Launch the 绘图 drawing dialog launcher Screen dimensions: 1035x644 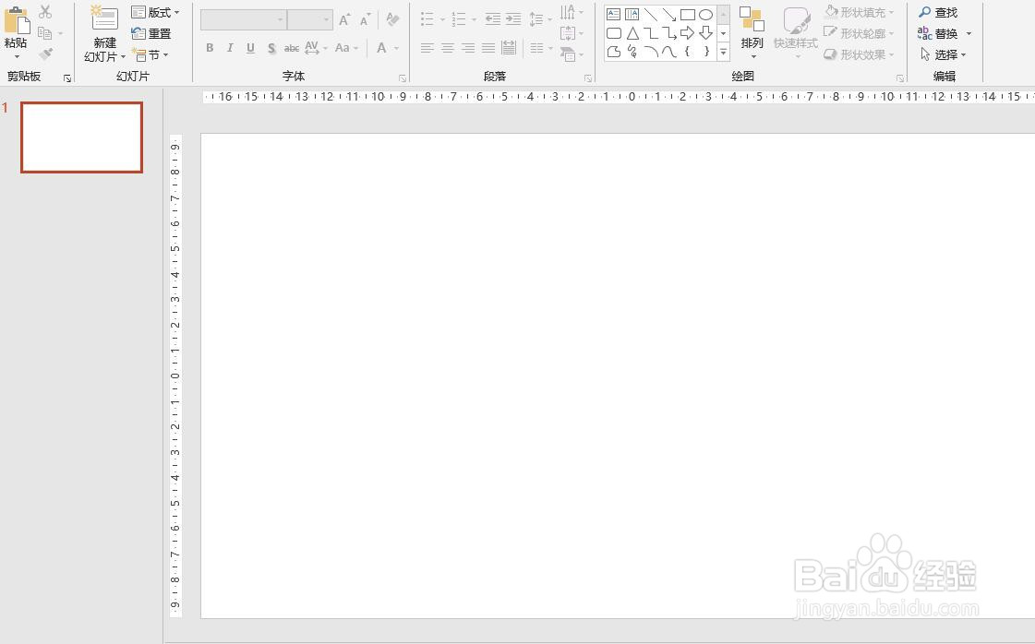click(899, 78)
